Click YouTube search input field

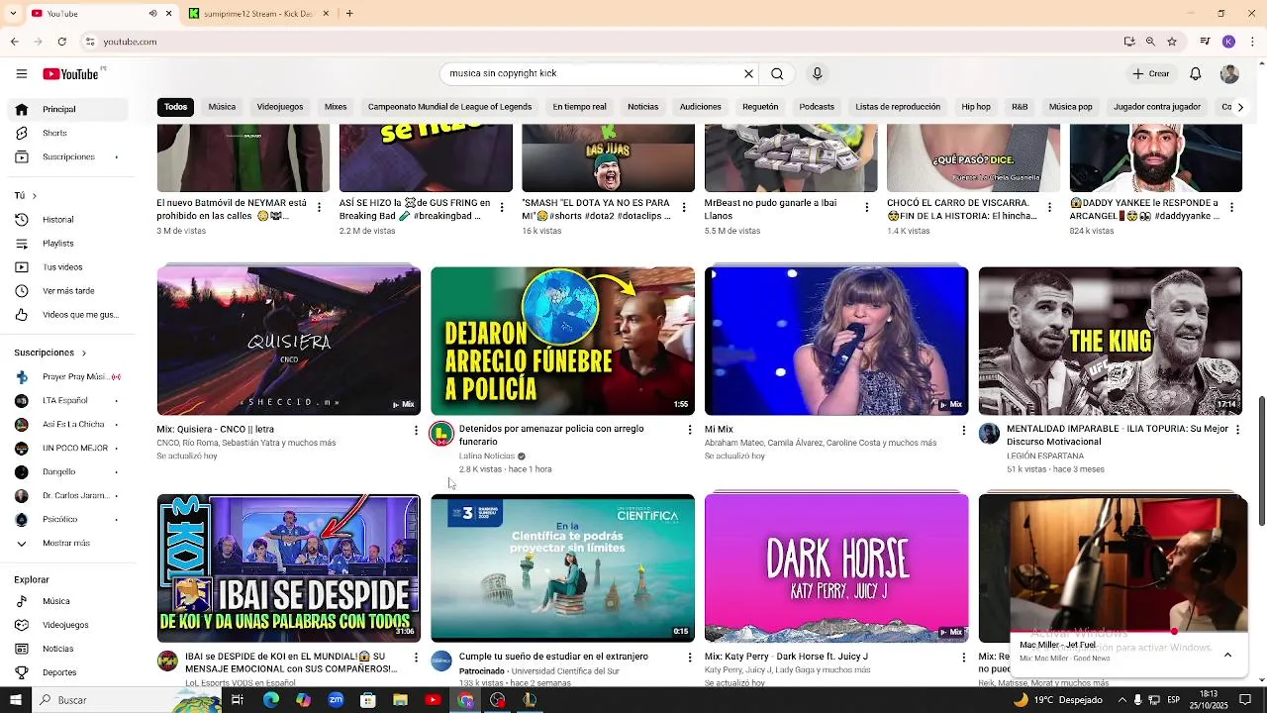coord(592,73)
